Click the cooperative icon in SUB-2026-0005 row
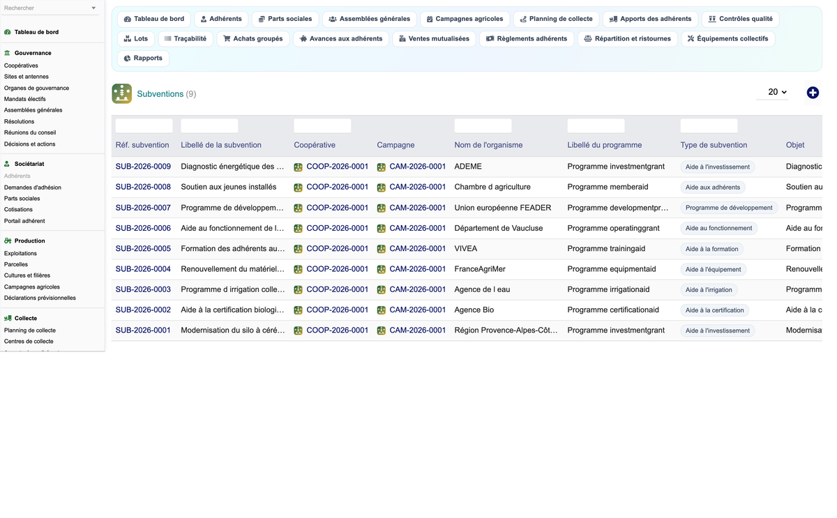Image resolution: width=837 pixels, height=518 pixels. coord(299,249)
